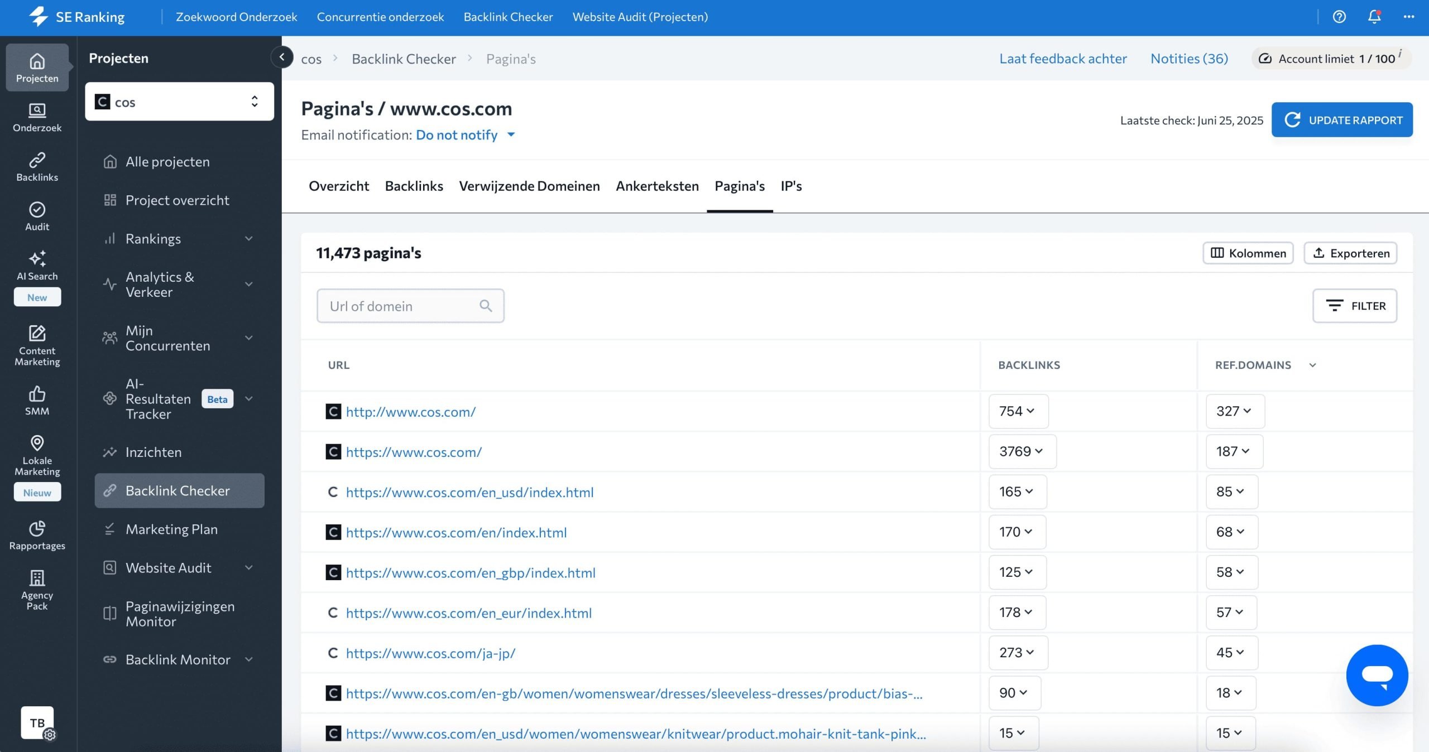Screen dimensions: 1429x752
Task: Switch to the IP's tab
Action: coord(791,186)
